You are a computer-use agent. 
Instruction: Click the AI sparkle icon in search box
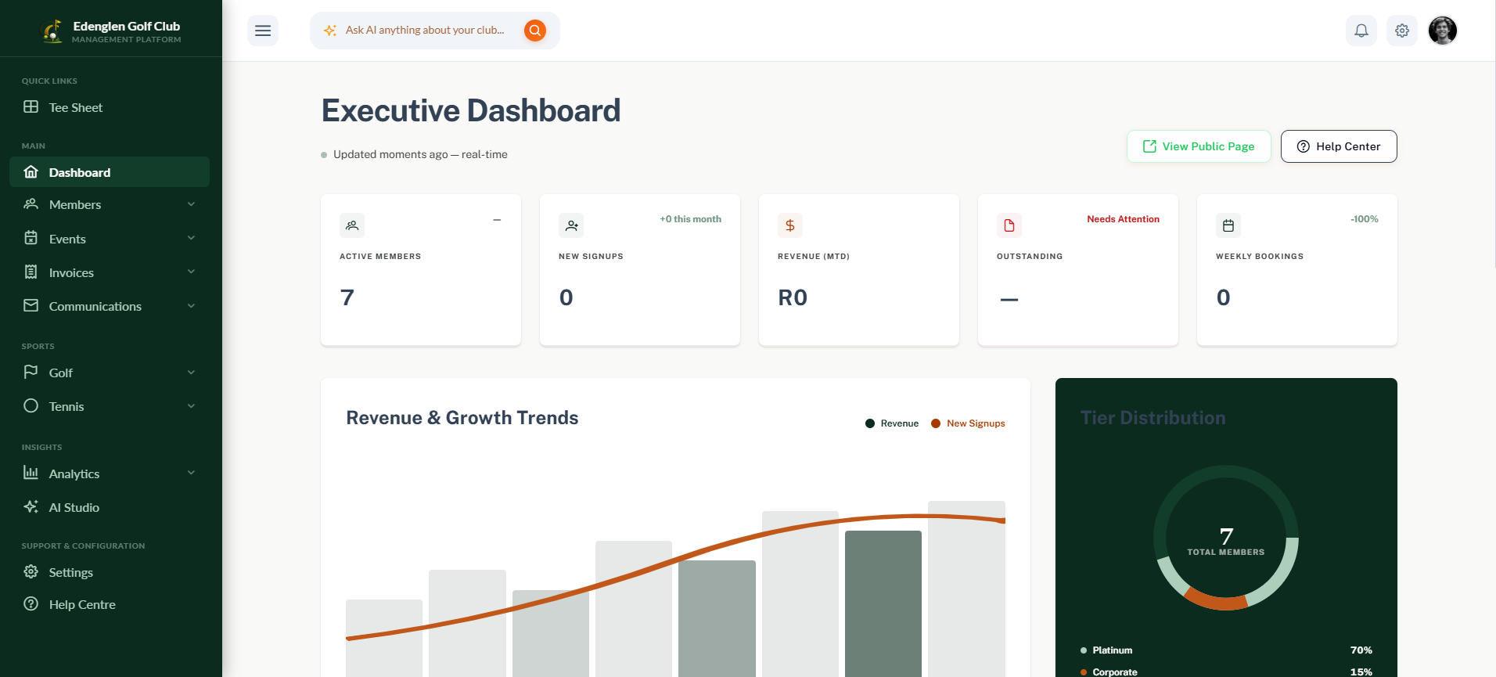pyautogui.click(x=330, y=31)
